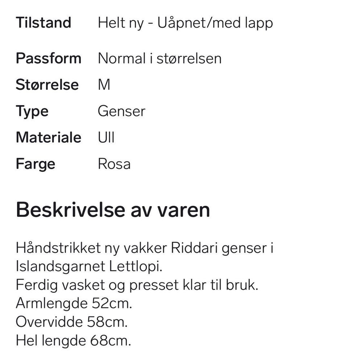Click the 'Armlengde 52cm' line
Image resolution: width=348 pixels, height=358 pixels.
click(x=74, y=304)
